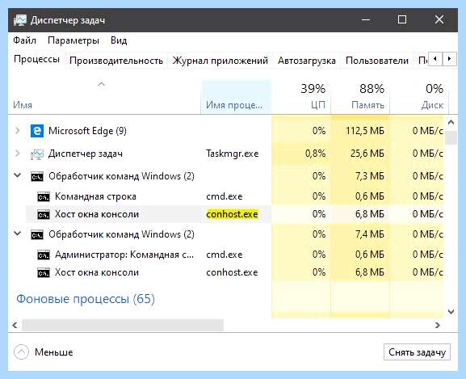Click the 0,8% CPU value
This screenshot has width=466, height=379.
pos(315,154)
